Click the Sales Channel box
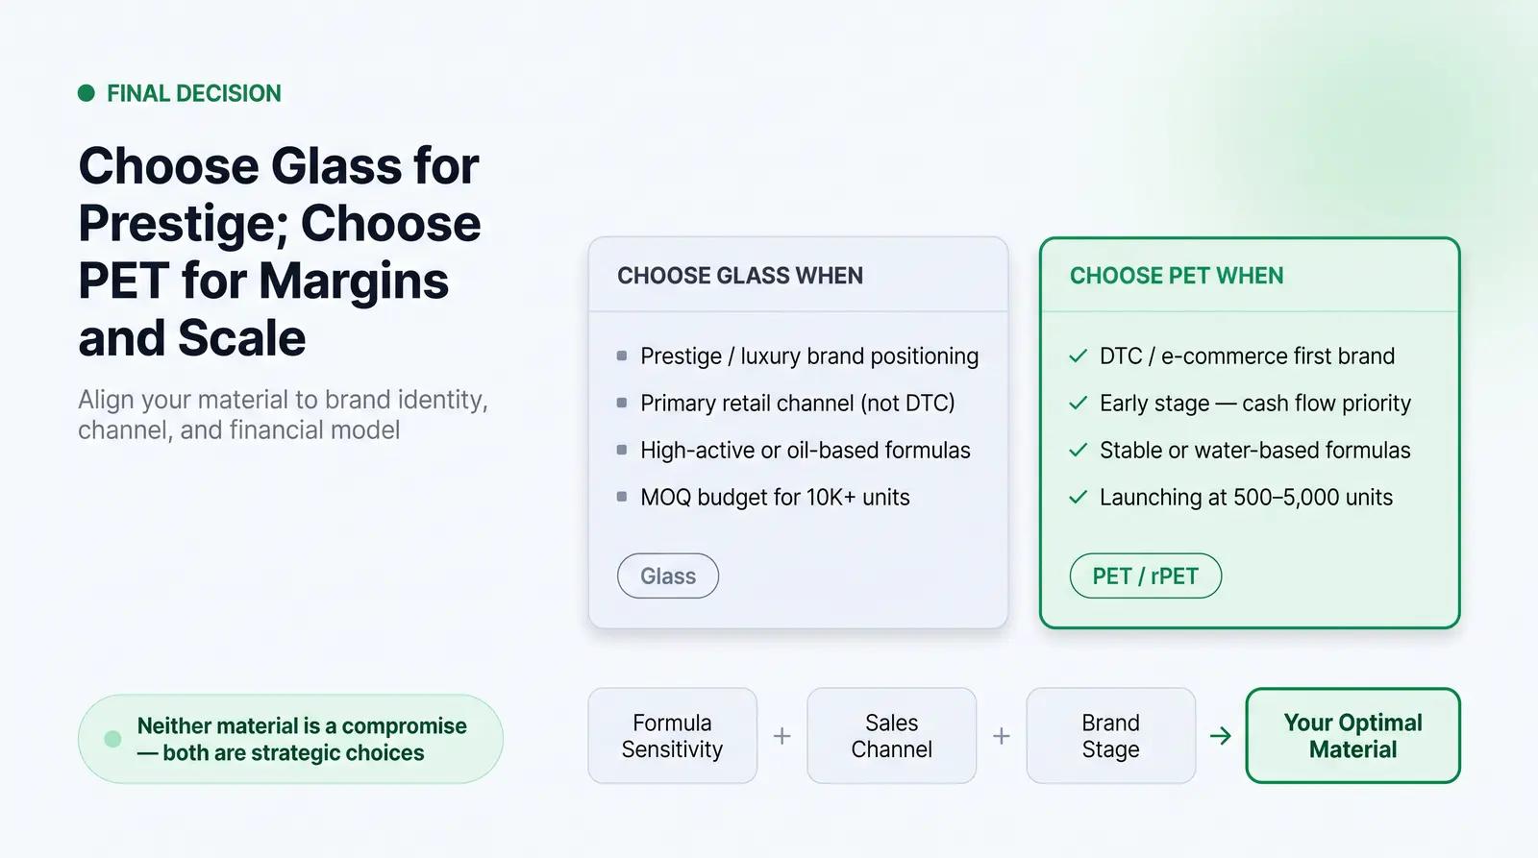The height and width of the screenshot is (858, 1538). (x=892, y=736)
